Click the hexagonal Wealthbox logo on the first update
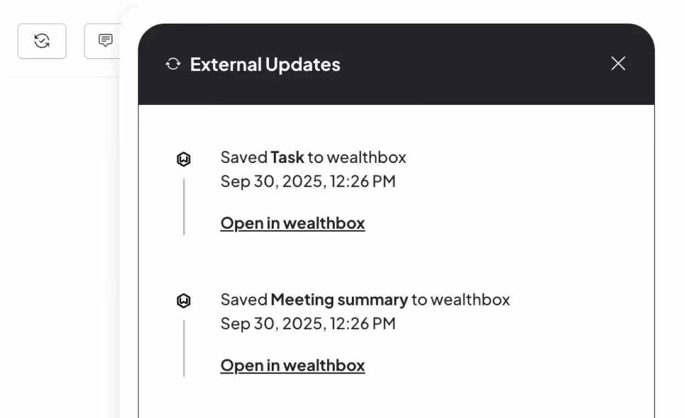Screen dimensions: 685x418 click(x=184, y=159)
